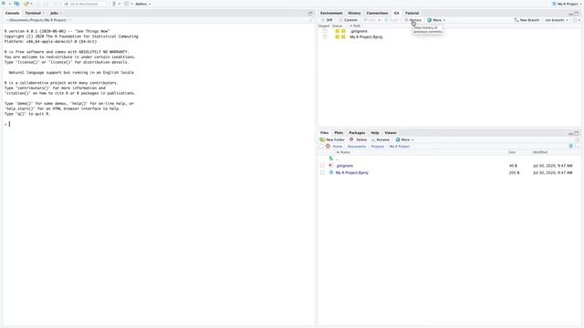The height and width of the screenshot is (328, 584).
Task: Open the Viewer tab
Action: pos(391,133)
